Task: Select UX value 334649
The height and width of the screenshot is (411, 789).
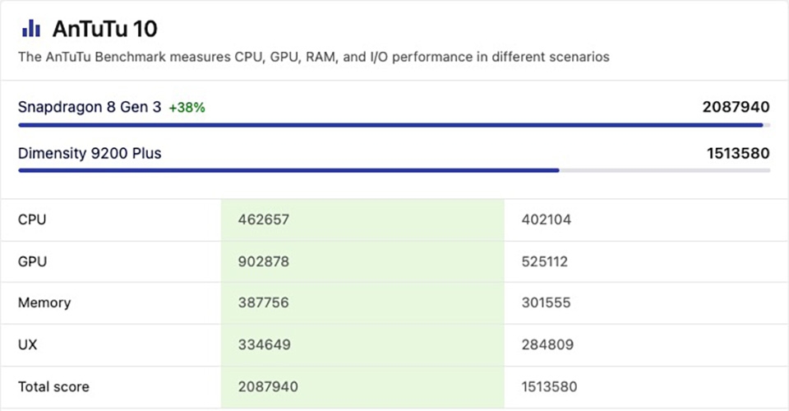Action: [x=264, y=344]
